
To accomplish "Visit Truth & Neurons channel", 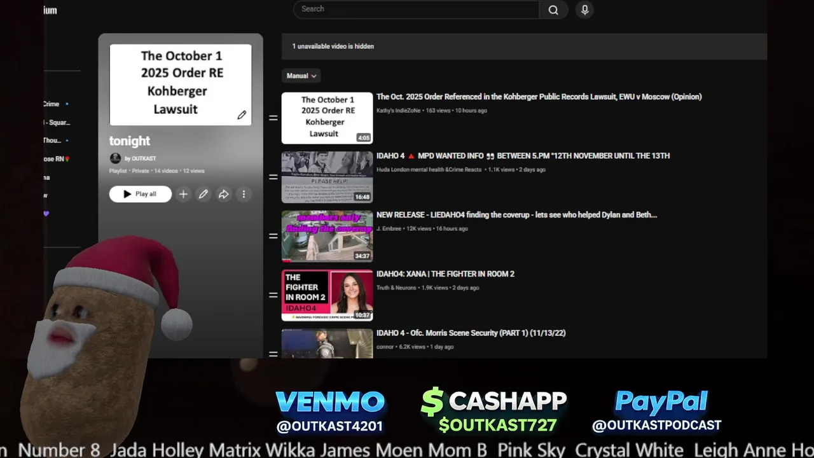I will tap(396, 288).
